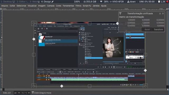Image resolution: width=169 pixels, height=95 pixels.
Task: Open the px unit dropdown in status bar
Action: (17, 93)
